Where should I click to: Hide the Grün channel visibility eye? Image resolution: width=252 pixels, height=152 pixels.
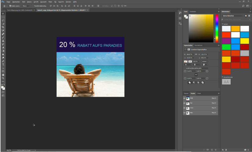click(184, 108)
